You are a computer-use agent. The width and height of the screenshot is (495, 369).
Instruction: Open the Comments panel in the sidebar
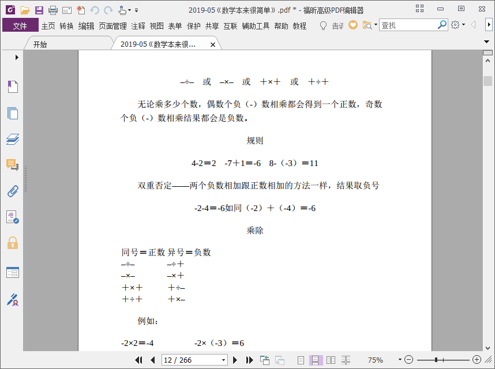click(13, 165)
